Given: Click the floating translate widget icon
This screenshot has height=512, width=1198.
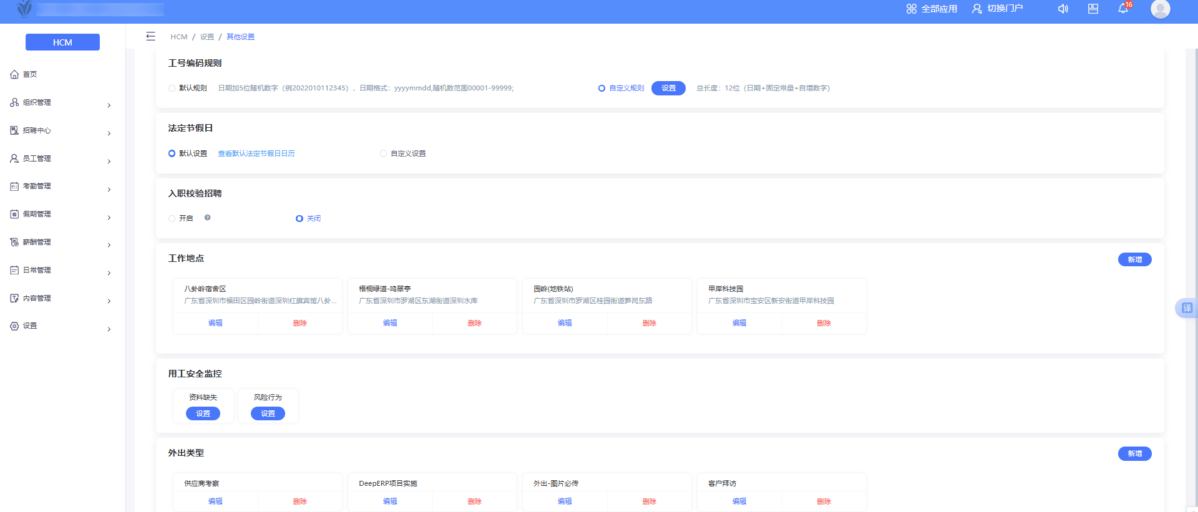Looking at the screenshot, I should pos(1186,308).
